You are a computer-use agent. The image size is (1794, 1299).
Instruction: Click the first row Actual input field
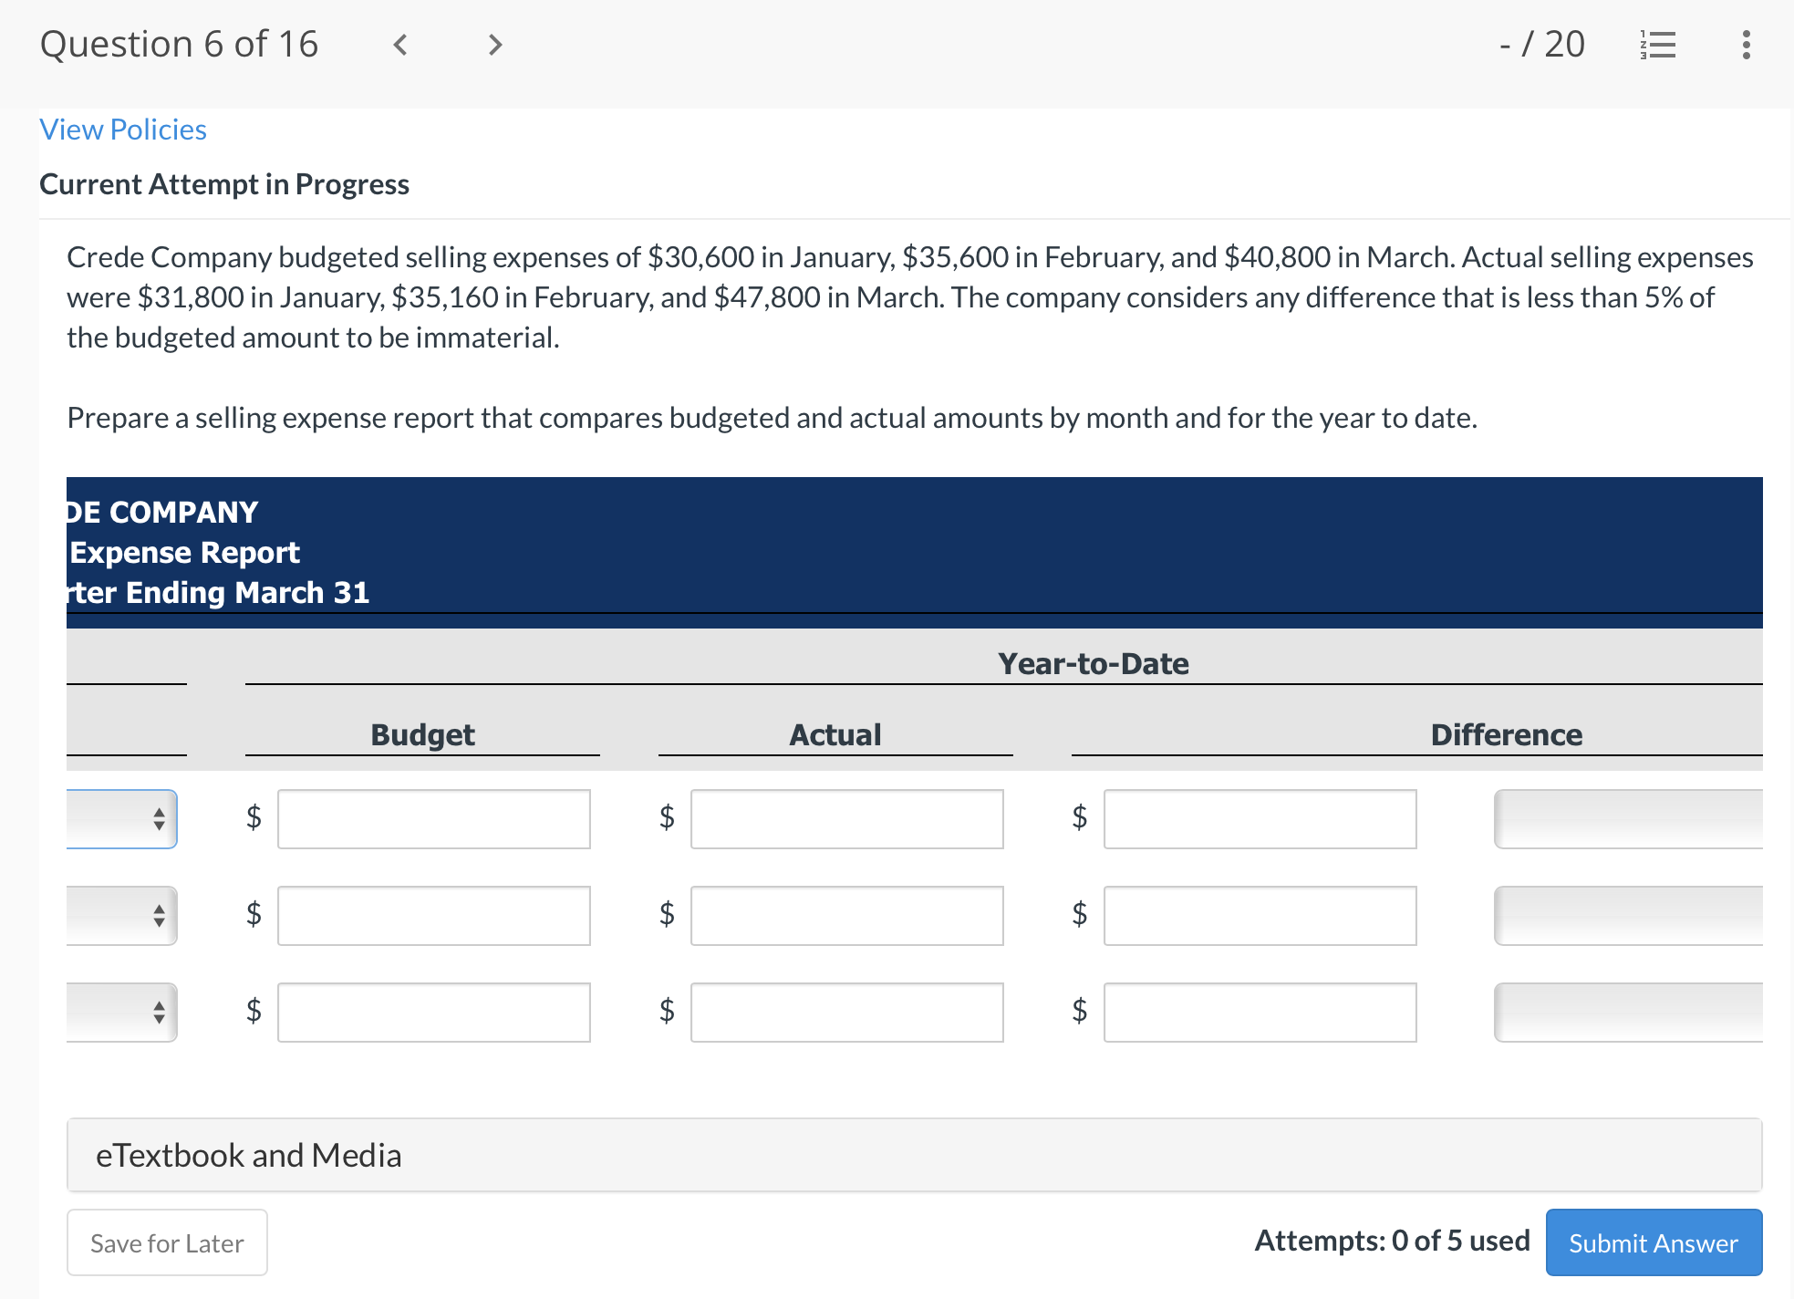tap(846, 819)
